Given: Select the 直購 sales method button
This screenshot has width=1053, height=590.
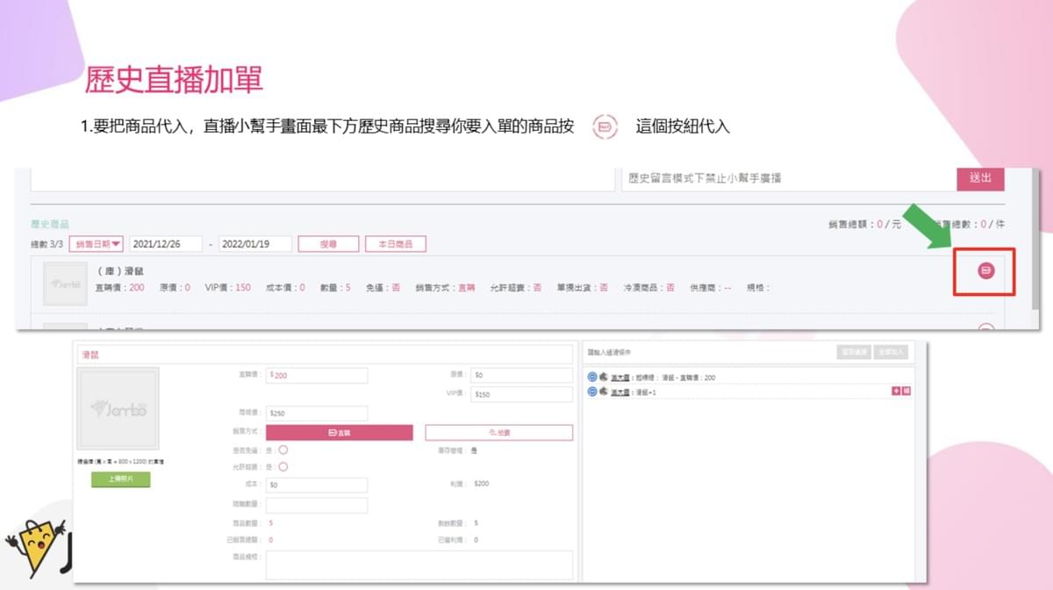Looking at the screenshot, I should click(x=339, y=432).
